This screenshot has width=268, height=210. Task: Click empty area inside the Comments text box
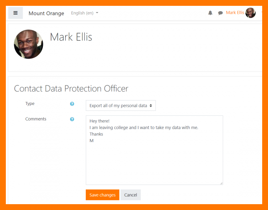click(x=154, y=163)
